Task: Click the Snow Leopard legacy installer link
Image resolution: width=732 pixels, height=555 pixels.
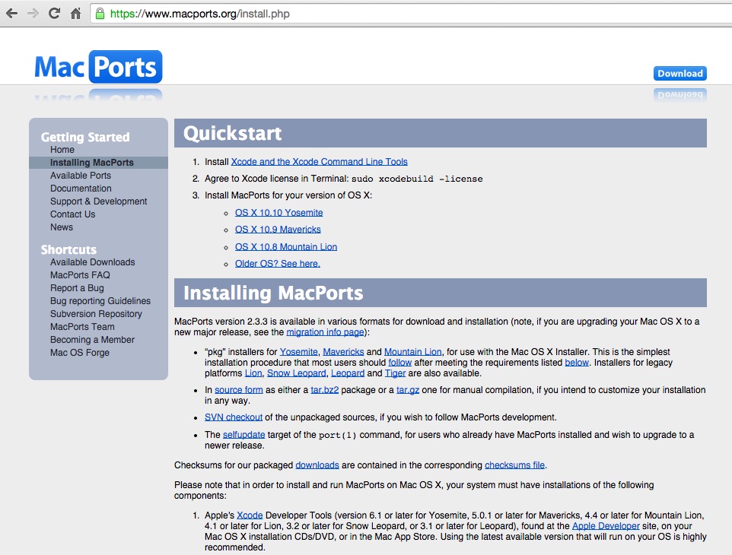Action: point(297,373)
